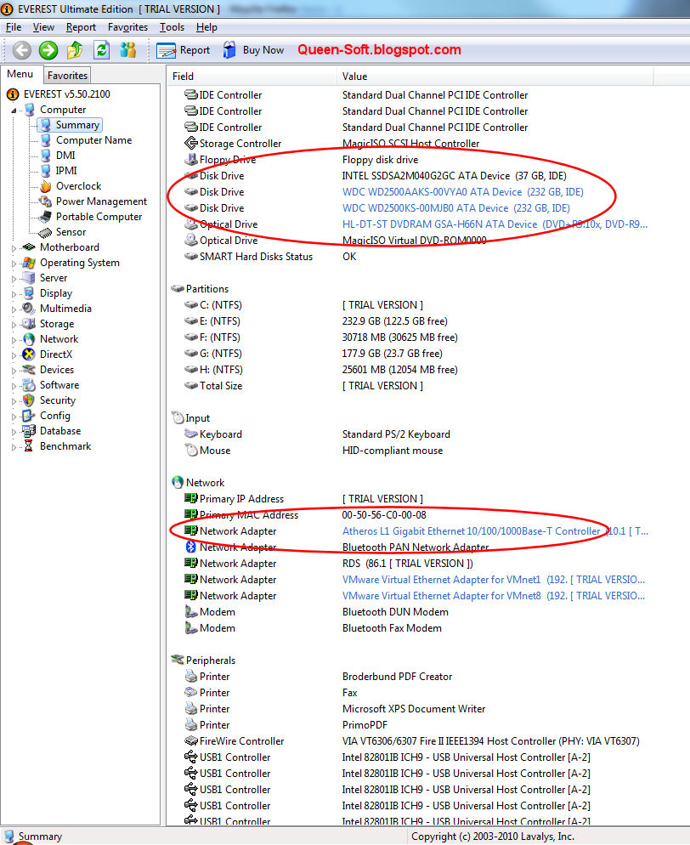690x845 pixels.
Task: Open Atheros L1 Gigabit Ethernet link
Action: point(495,531)
